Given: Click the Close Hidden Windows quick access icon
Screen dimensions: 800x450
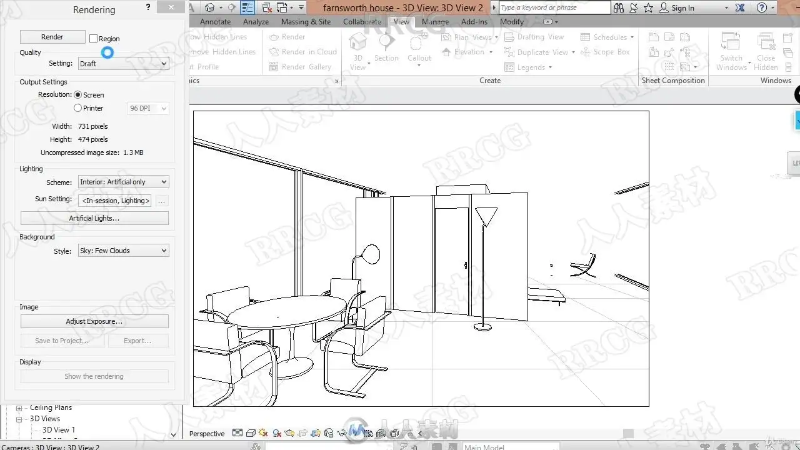Looking at the screenshot, I should click(x=266, y=7).
